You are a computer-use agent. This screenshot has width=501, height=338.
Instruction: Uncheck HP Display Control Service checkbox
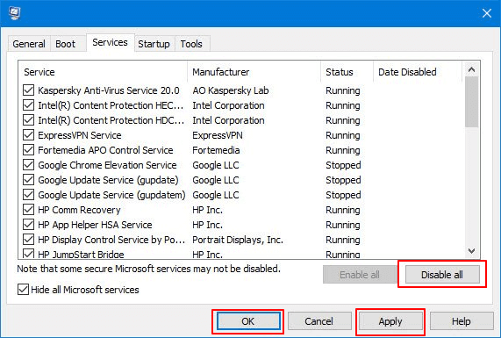28,240
